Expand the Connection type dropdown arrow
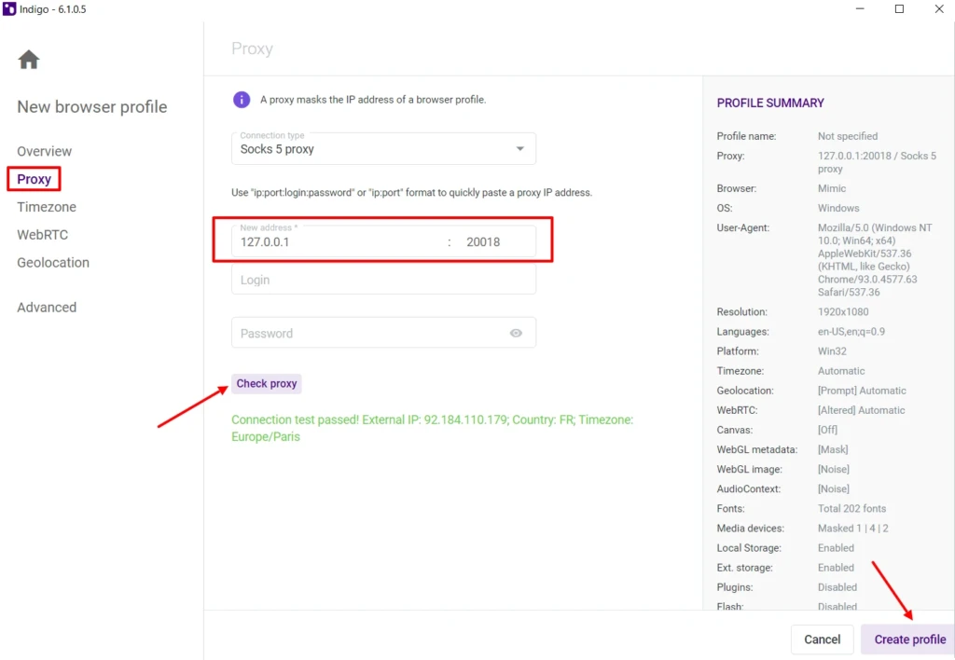Image resolution: width=955 pixels, height=660 pixels. (x=519, y=148)
